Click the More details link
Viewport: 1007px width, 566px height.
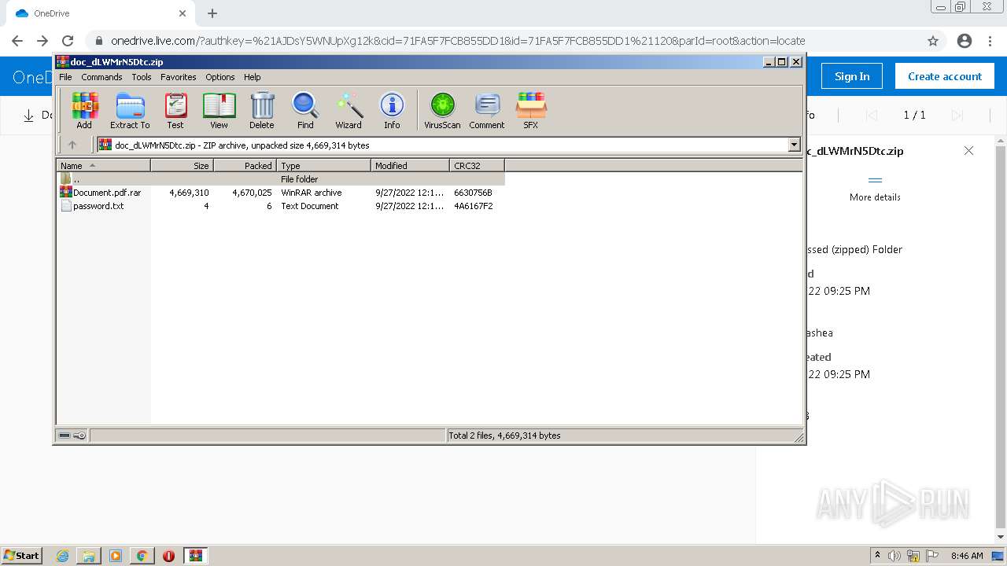point(875,197)
